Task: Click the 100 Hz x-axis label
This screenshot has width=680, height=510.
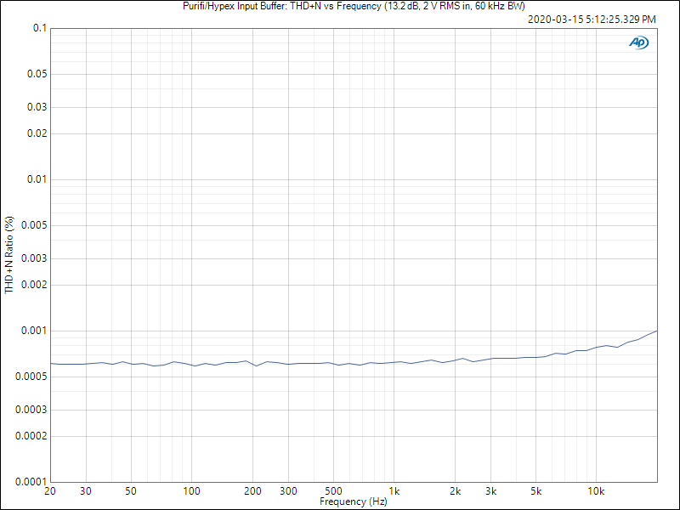Action: tap(191, 491)
